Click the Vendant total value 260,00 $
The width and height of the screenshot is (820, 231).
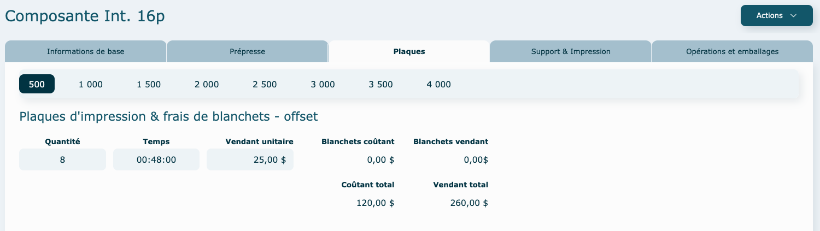pos(469,203)
